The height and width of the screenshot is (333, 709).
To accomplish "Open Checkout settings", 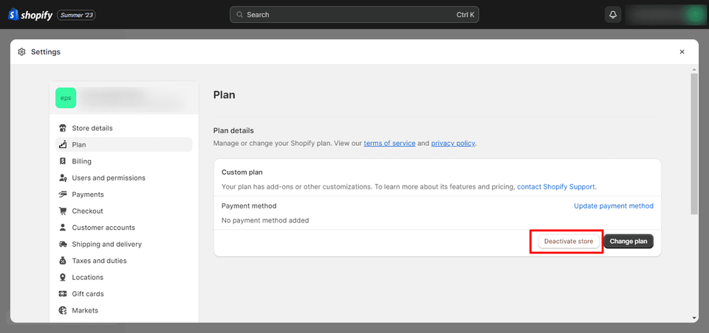I will (x=124, y=211).
